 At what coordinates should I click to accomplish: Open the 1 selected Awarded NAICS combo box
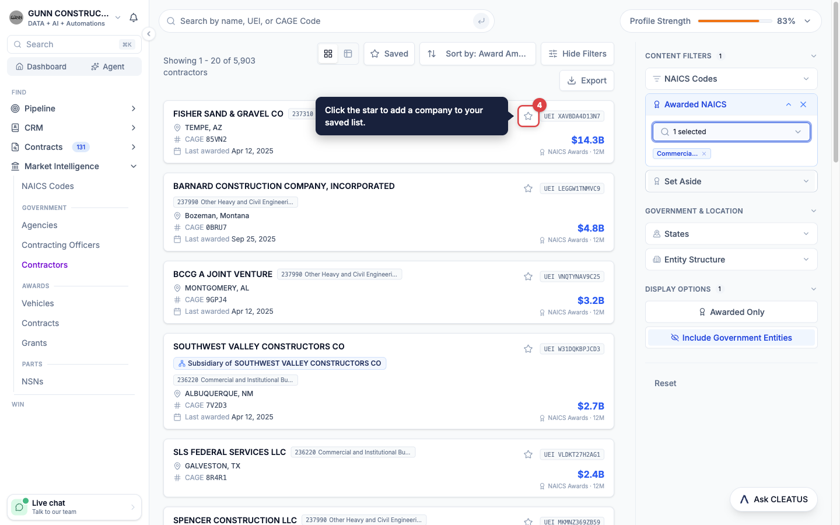tap(731, 132)
